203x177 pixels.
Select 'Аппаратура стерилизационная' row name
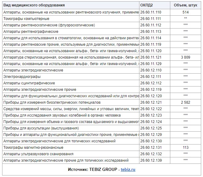pyautogui.click(x=71, y=57)
